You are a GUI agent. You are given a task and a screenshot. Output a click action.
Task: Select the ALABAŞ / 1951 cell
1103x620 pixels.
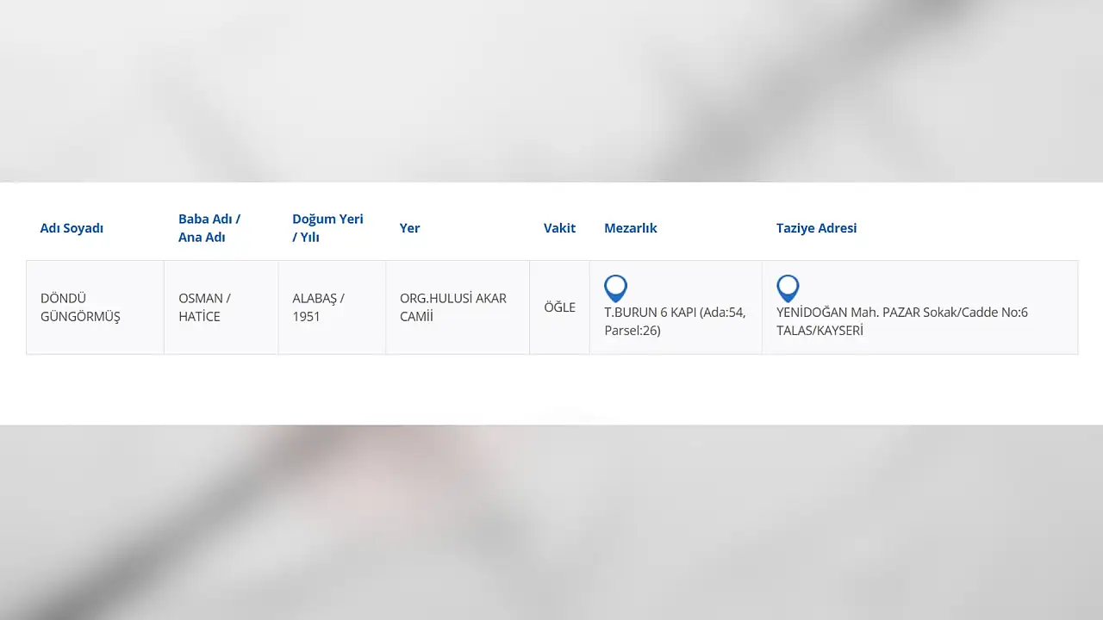318,307
